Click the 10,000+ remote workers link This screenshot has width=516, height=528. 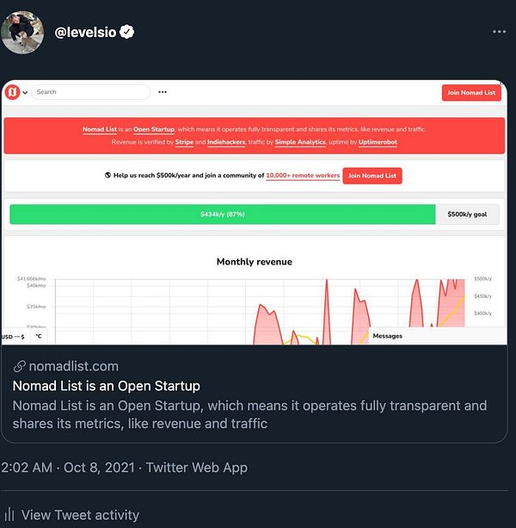[x=301, y=176]
